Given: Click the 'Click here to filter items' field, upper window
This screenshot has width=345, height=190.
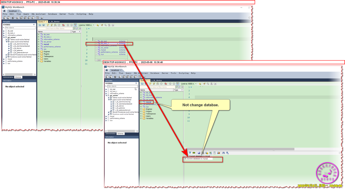Looking at the screenshot, I should [55, 29].
